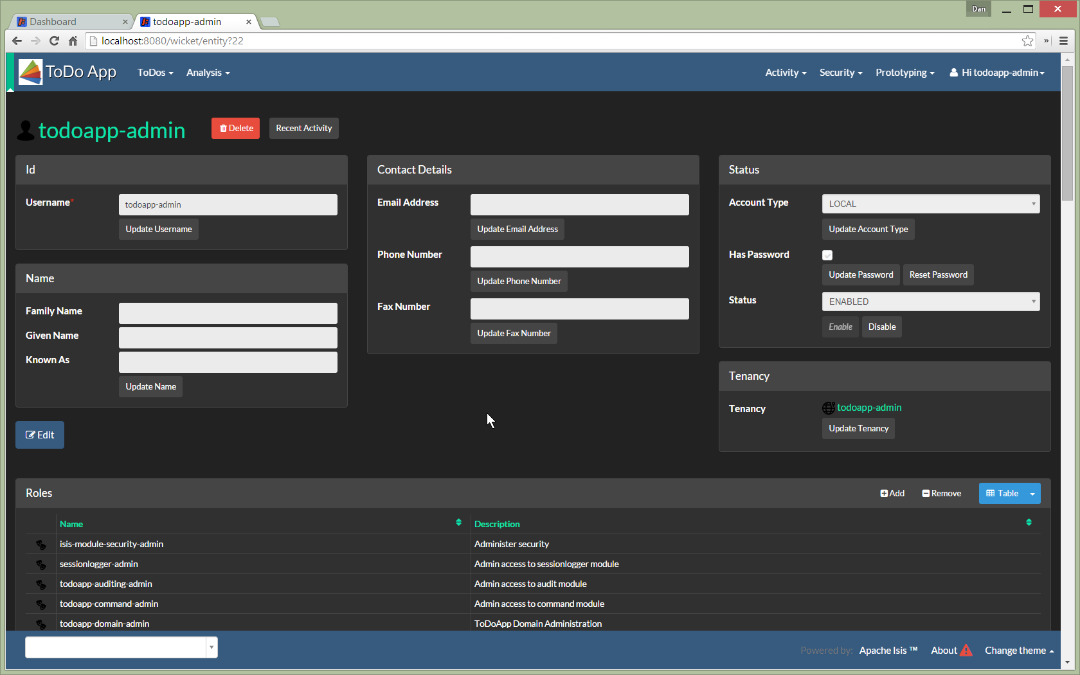
Task: Go to browser home icon
Action: pyautogui.click(x=73, y=41)
